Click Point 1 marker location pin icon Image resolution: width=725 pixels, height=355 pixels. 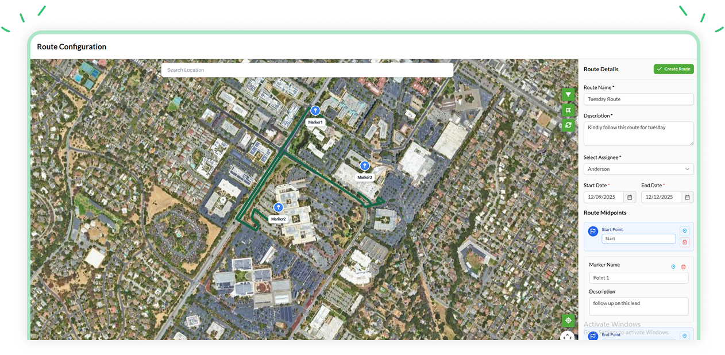click(x=673, y=267)
